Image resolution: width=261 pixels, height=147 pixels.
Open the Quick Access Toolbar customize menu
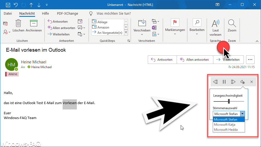coord(47,5)
